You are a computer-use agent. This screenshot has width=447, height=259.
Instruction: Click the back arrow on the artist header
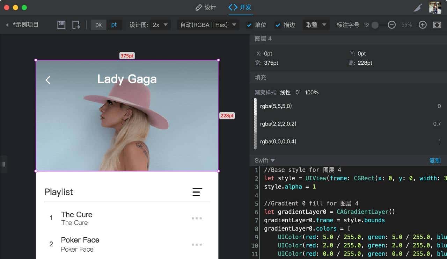coord(48,80)
